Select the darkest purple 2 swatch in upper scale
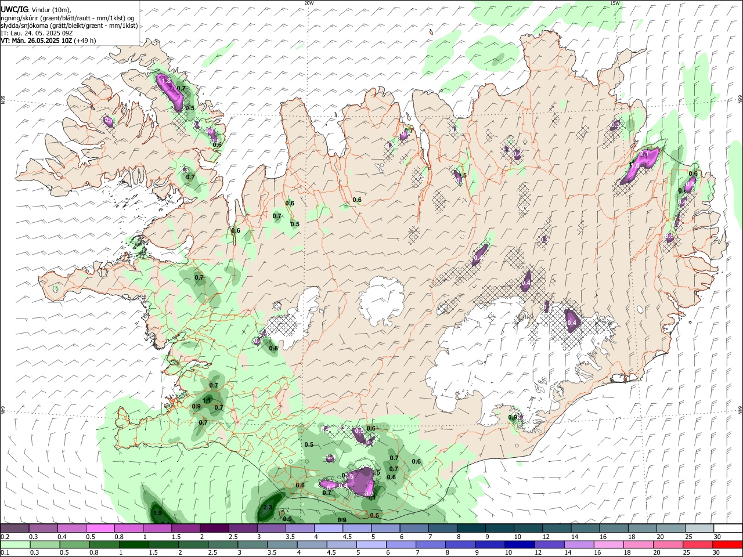This screenshot has height=557, width=743. point(214,528)
